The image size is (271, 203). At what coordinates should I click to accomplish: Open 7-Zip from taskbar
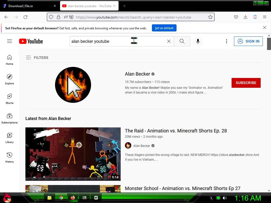pyautogui.click(x=84, y=198)
